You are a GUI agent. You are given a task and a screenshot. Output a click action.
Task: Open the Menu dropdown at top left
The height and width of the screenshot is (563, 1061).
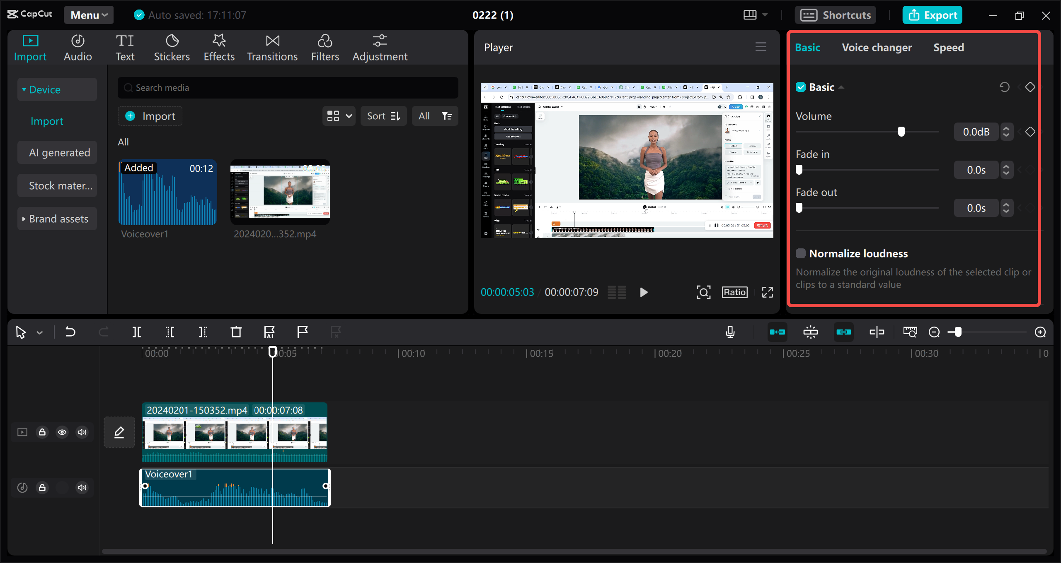(88, 14)
